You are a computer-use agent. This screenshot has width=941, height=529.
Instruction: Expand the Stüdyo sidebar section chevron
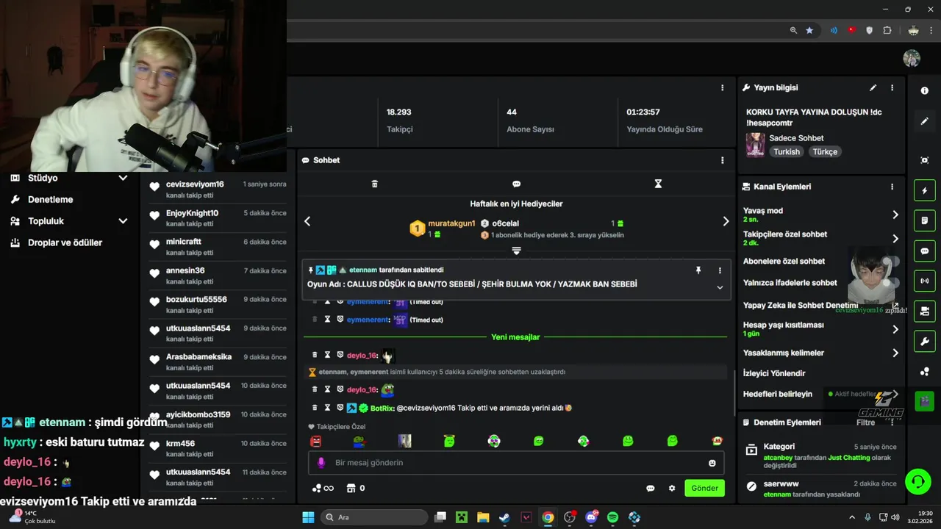tap(123, 178)
